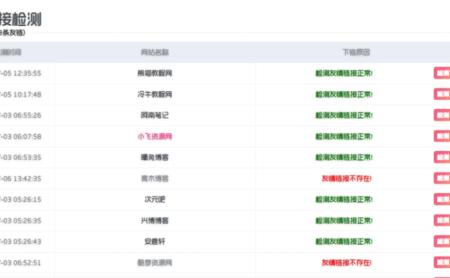Click the detection time column header

point(11,53)
